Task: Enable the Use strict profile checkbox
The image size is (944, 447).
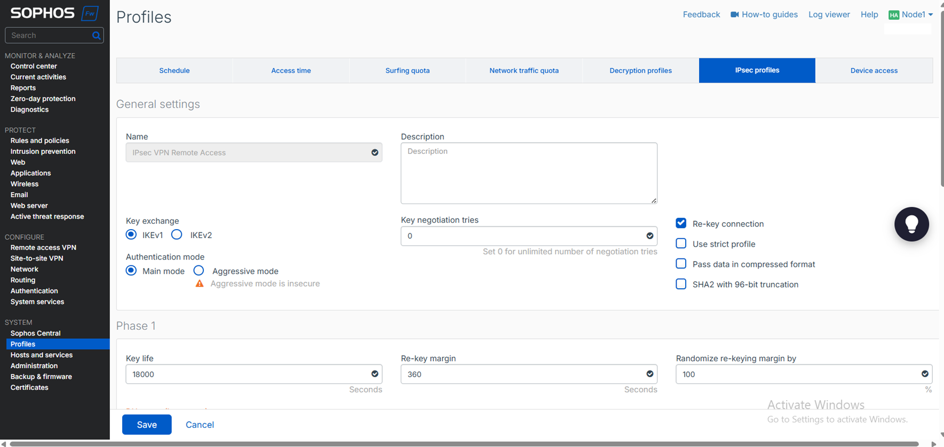Action: (681, 243)
